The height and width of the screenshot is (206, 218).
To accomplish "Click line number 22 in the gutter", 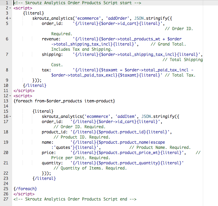I will click(x=6, y=173).
